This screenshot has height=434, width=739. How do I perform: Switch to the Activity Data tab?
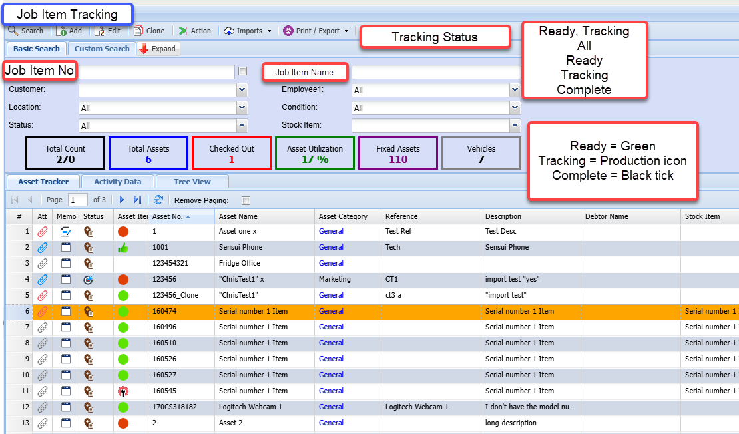[118, 182]
